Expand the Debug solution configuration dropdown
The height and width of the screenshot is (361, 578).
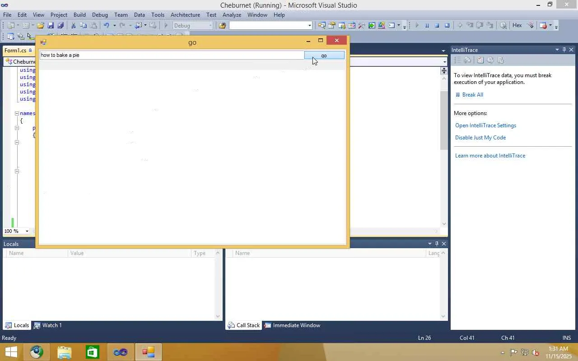coord(210,26)
